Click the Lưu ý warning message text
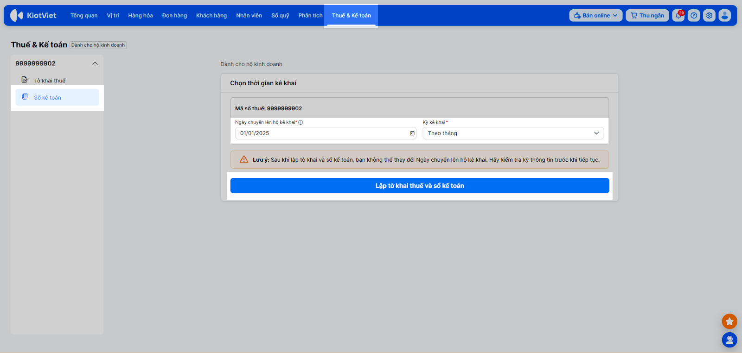Viewport: 742px width, 353px height. coord(426,160)
